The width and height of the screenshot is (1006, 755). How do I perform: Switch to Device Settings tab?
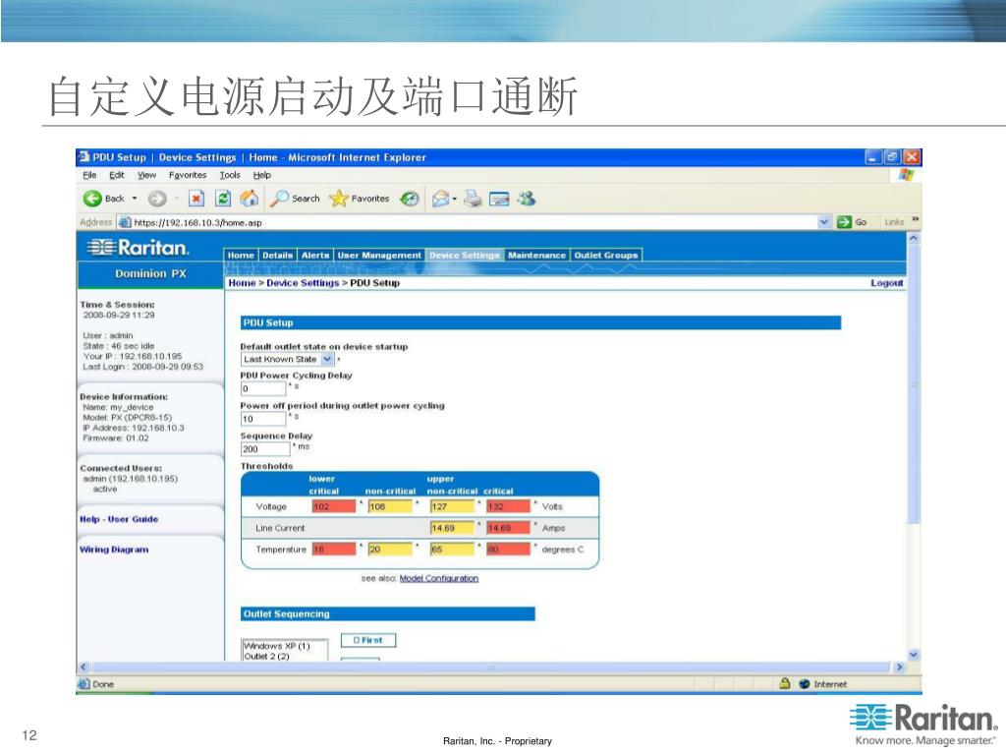click(465, 255)
